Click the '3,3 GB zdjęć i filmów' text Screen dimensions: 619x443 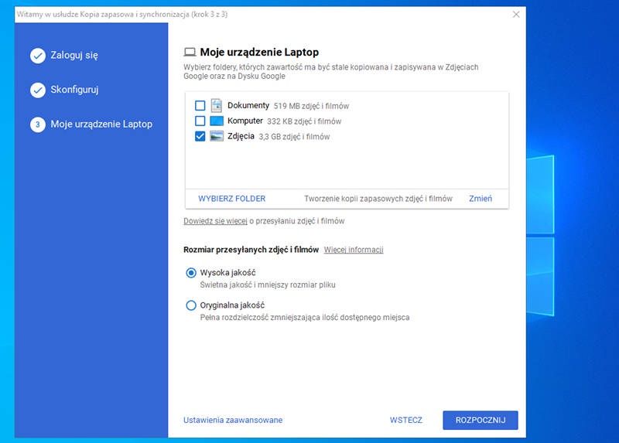295,137
